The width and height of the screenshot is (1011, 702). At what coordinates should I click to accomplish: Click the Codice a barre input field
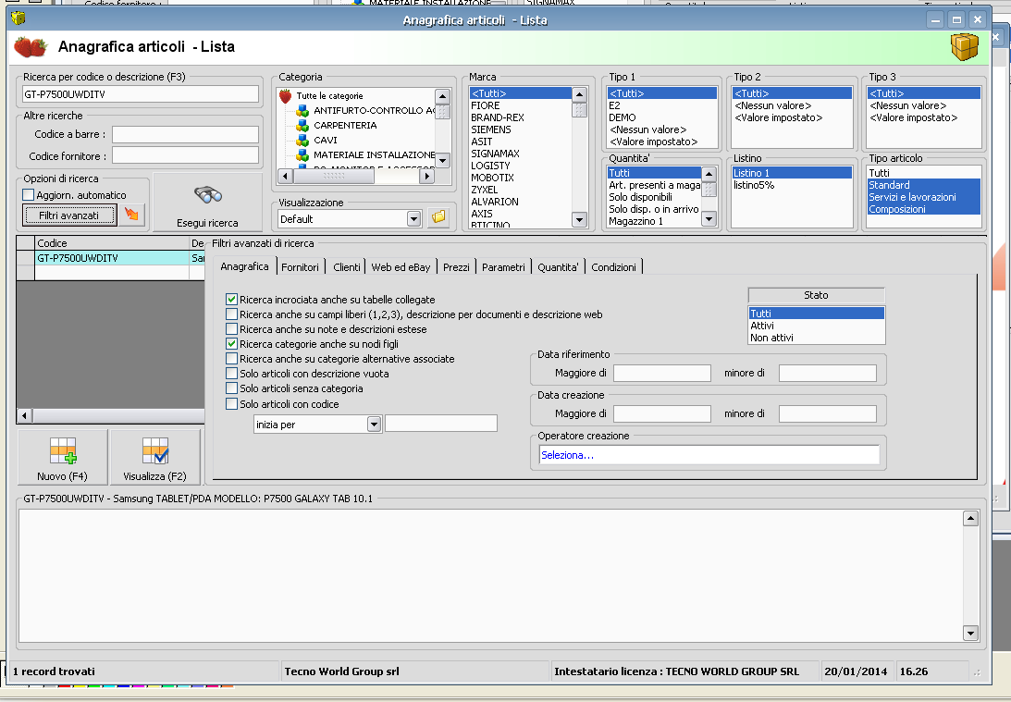(x=185, y=135)
